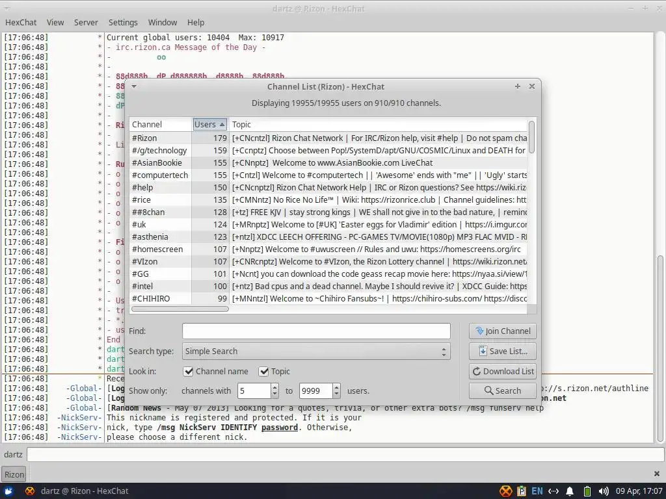Screen dimensions: 666x499
Task: Click the dartz nickname label
Action: coord(13,454)
